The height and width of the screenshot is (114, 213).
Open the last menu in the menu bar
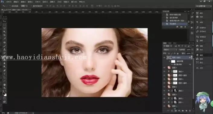coord(82,2)
